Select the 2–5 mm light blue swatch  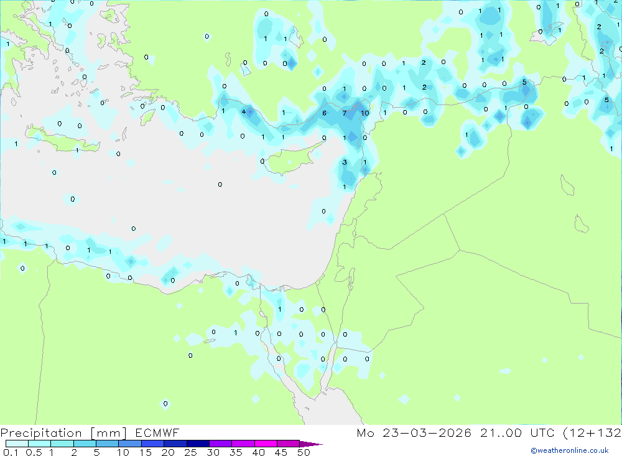point(85,444)
